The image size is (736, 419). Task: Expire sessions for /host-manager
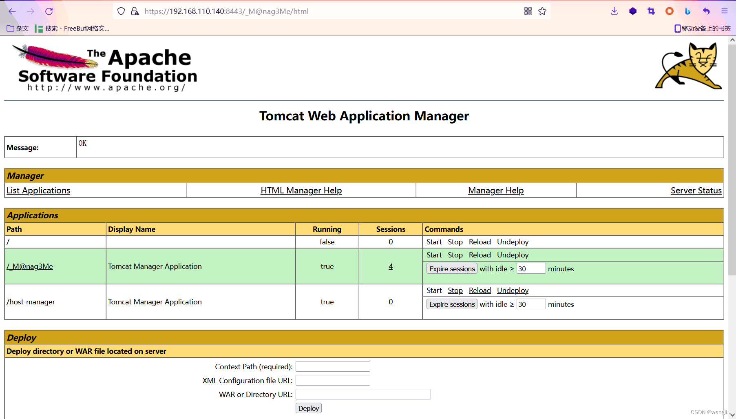tap(452, 304)
